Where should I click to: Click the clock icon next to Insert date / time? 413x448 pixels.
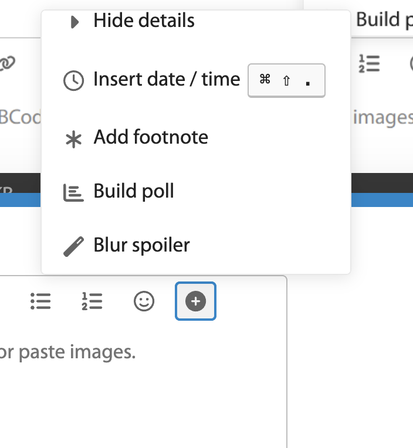pyautogui.click(x=73, y=80)
